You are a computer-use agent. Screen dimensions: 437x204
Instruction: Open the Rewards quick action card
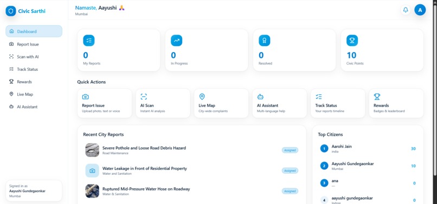tap(396, 103)
